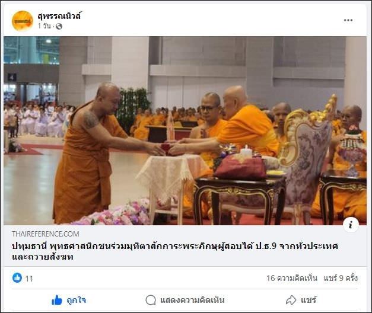The height and width of the screenshot is (313, 372).
Task: Open the three-dot post options menu
Action: point(348,20)
